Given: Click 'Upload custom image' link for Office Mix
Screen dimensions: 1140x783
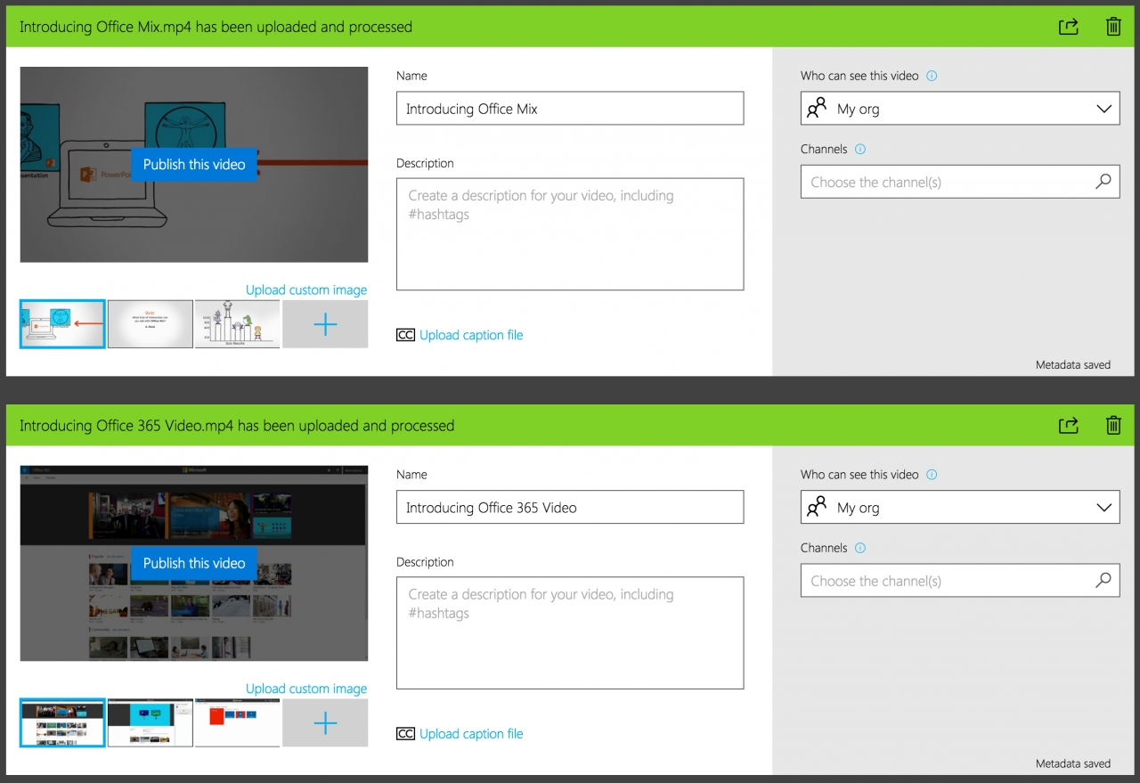Looking at the screenshot, I should pyautogui.click(x=306, y=290).
